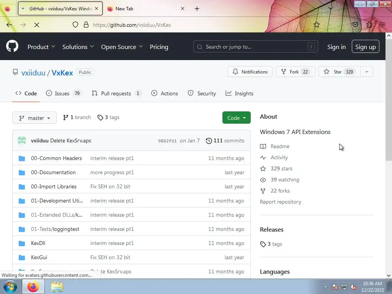Expand the Product menu
The width and height of the screenshot is (392, 294).
(x=41, y=47)
